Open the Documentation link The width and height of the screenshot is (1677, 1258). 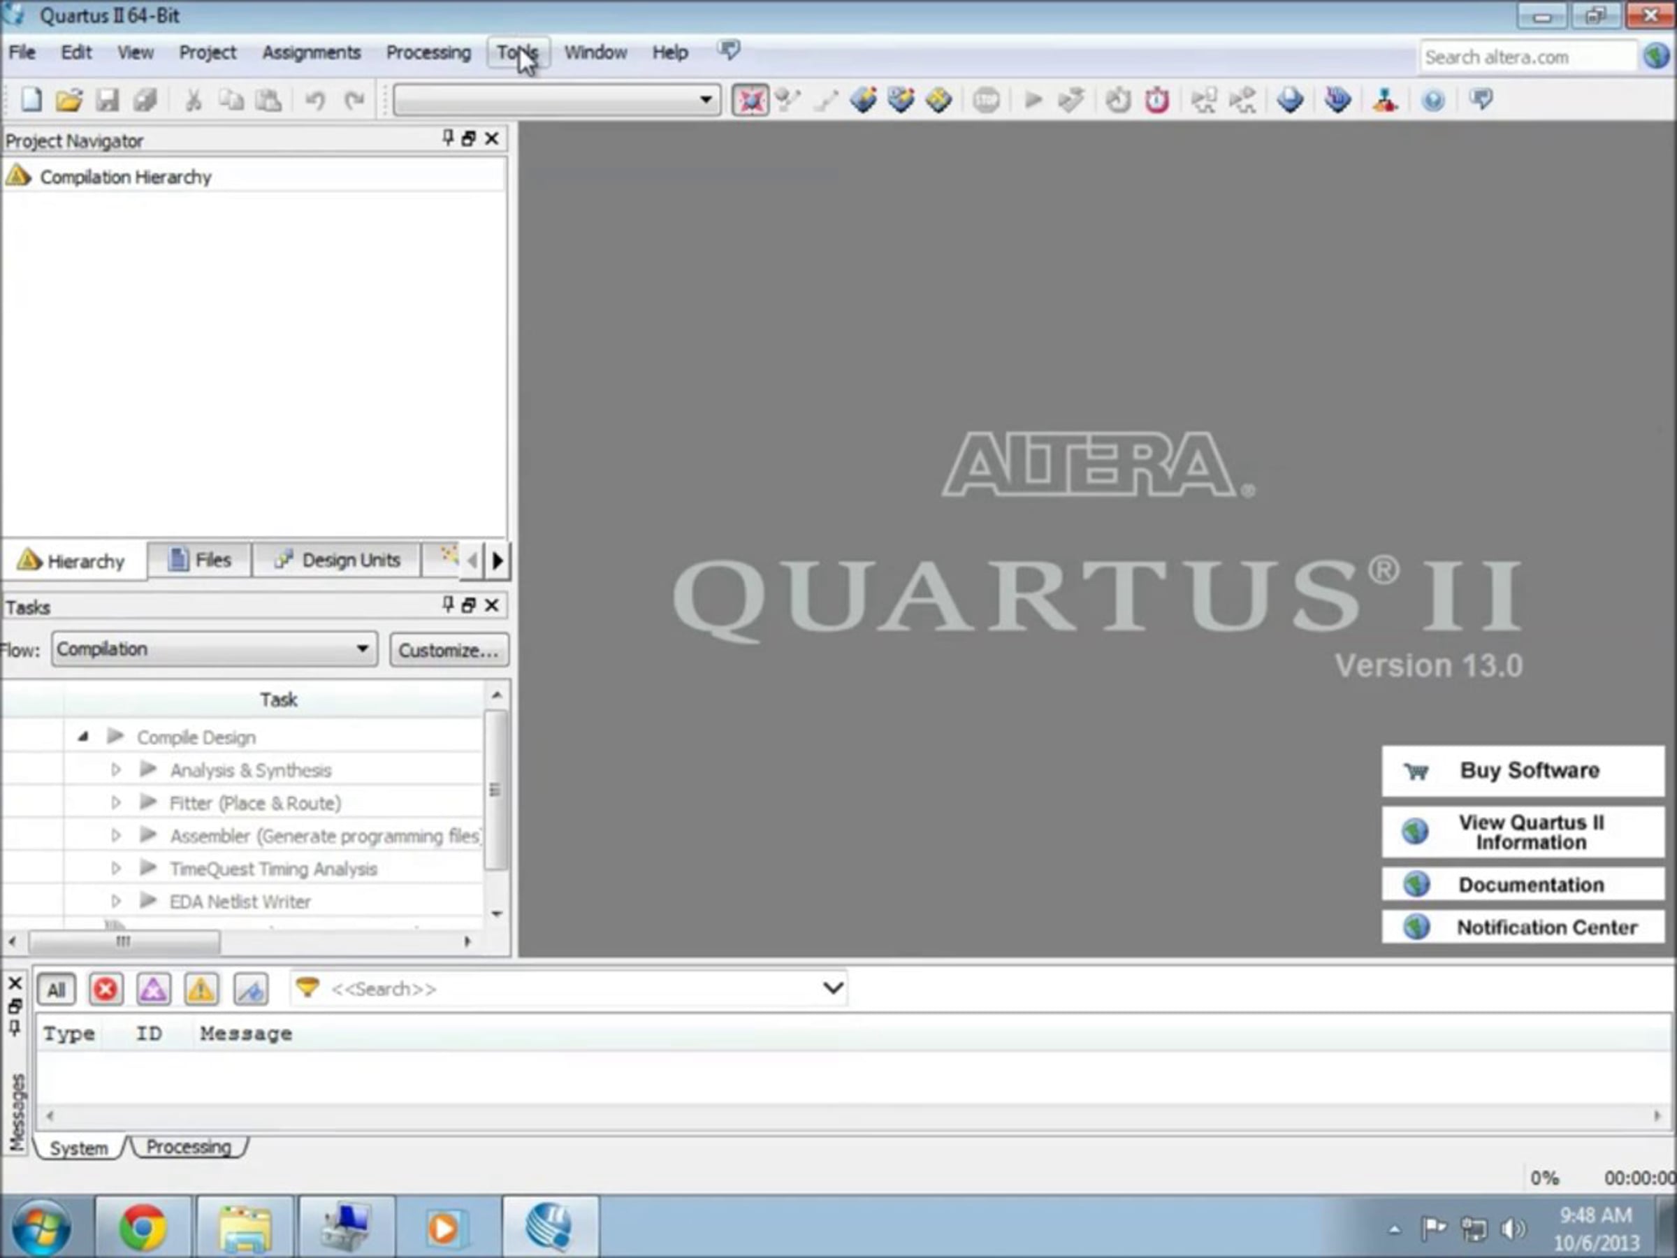[x=1523, y=884]
